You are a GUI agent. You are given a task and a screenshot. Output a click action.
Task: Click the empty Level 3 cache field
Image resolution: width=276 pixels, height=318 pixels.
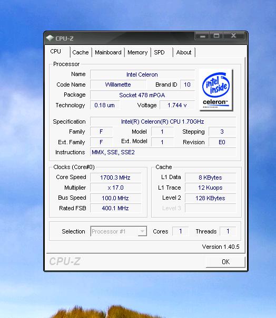tap(211, 208)
